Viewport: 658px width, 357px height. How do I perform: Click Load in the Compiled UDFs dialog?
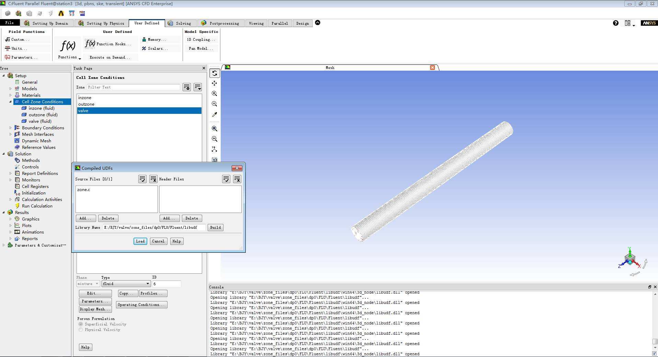(x=140, y=241)
